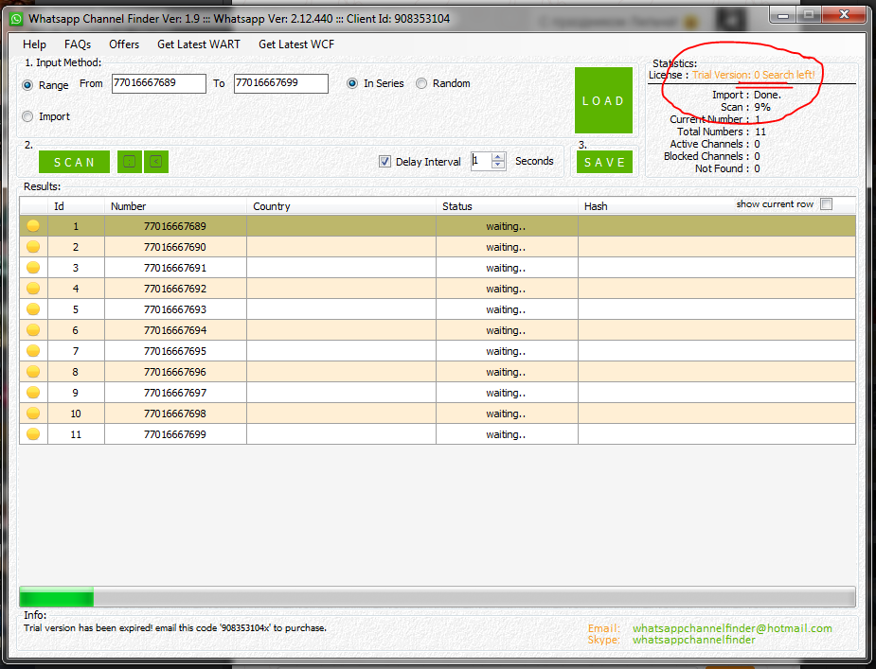This screenshot has height=669, width=876.
Task: Click the WhatsApp logo in the title bar
Action: pyautogui.click(x=16, y=19)
